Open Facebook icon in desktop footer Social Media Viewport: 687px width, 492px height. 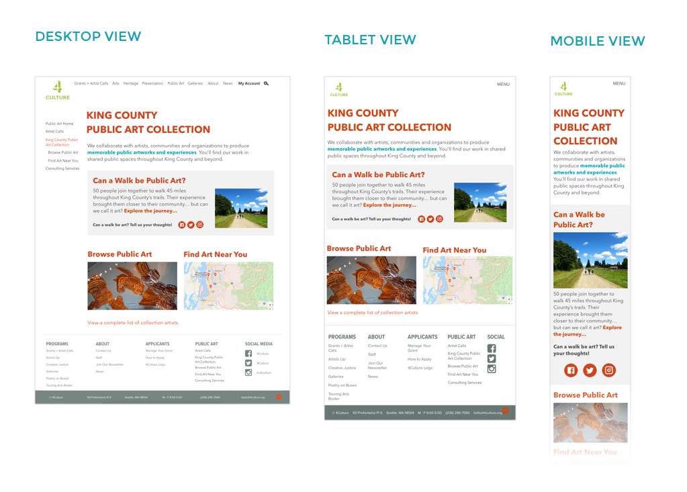(248, 354)
